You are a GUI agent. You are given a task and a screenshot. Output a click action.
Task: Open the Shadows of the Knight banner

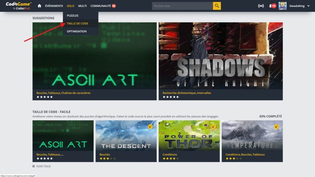pyautogui.click(x=221, y=61)
